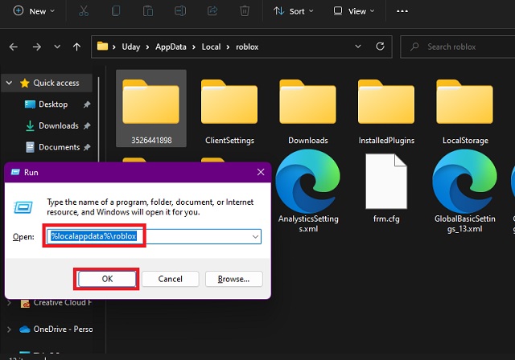Image resolution: width=515 pixels, height=360 pixels.
Task: Select the 3526441898 folder
Action: coord(151,108)
